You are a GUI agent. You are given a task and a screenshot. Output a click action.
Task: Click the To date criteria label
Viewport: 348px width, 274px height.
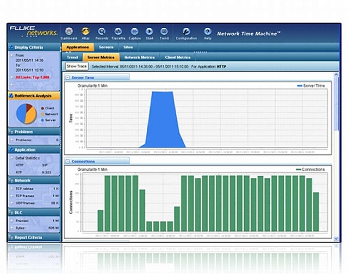[x=18, y=65]
